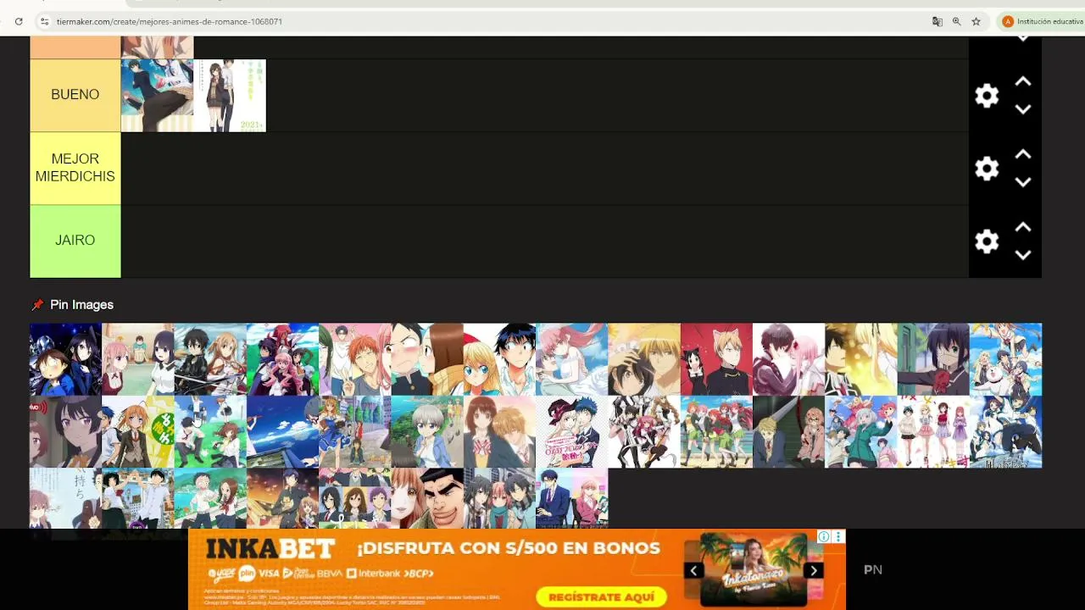Move the JAIRO tier up

(1023, 228)
